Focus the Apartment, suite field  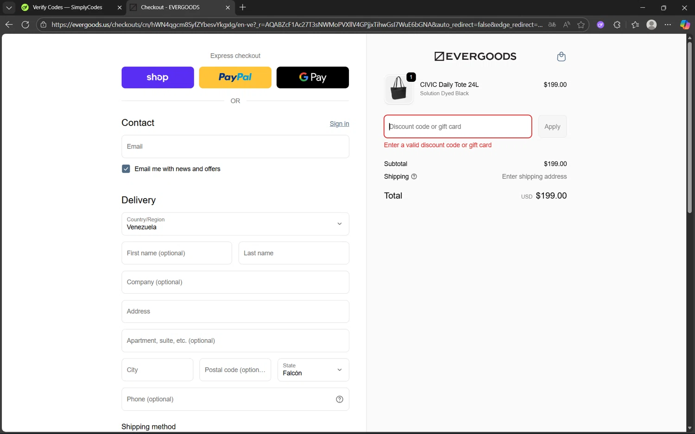(235, 341)
